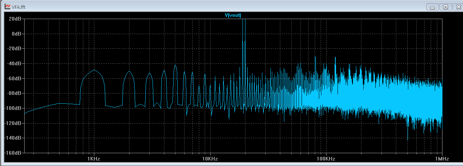This screenshot has width=463, height=166.
Task: Close the VFA.fft plot window
Action: (458, 7)
